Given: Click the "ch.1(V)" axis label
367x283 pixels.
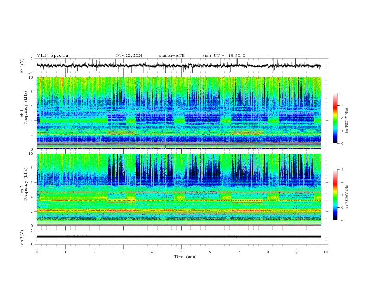Looking at the screenshot, I should coord(22,66).
